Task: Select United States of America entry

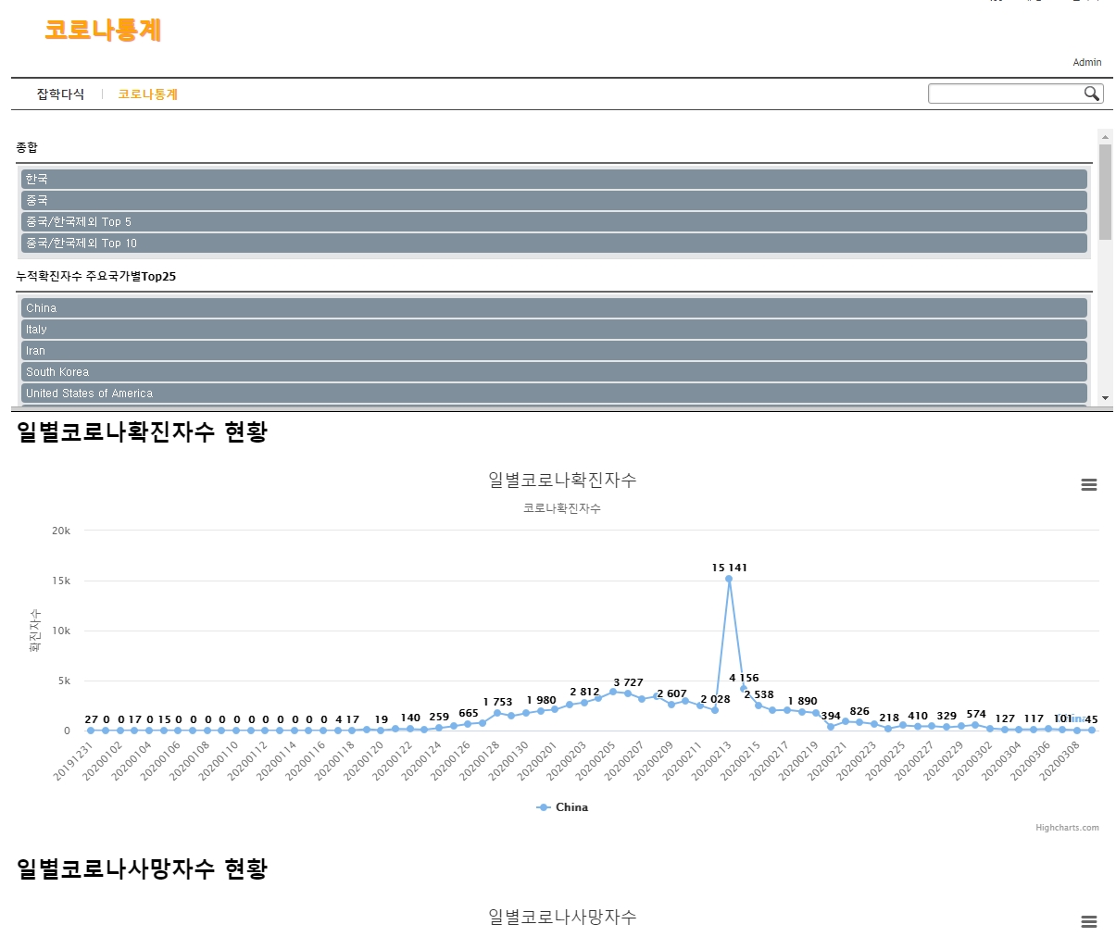Action: [x=554, y=394]
